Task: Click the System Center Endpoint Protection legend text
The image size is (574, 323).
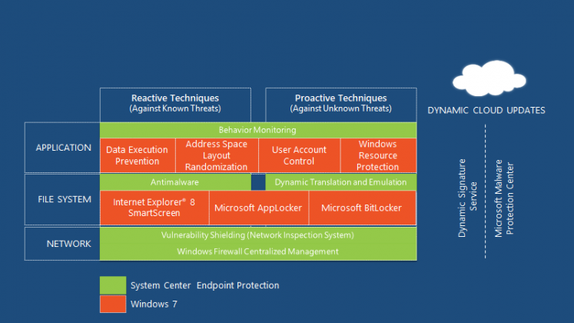Action: tap(204, 285)
